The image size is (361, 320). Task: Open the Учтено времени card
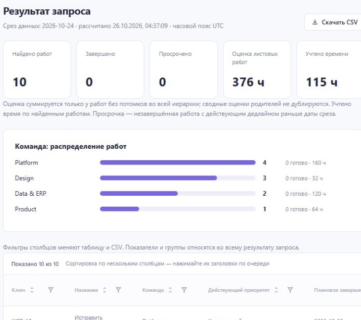pyautogui.click(x=329, y=69)
